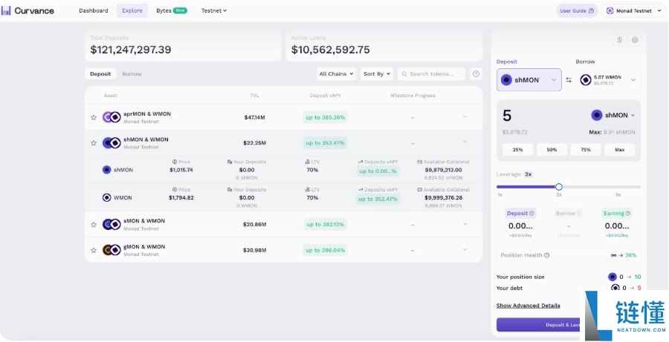Image resolution: width=669 pixels, height=342 pixels.
Task: Click the help question mark icon near search
Action: tap(476, 74)
